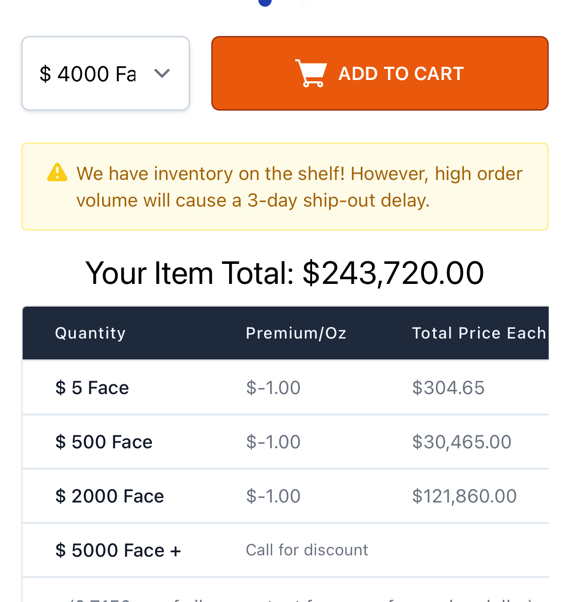
Task: Click the $30,465.00 price cell
Action: pos(462,442)
